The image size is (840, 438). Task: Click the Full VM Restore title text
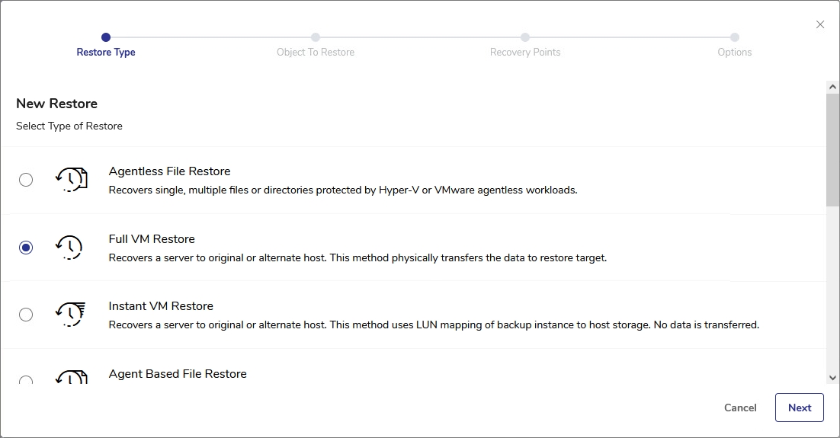tap(152, 239)
